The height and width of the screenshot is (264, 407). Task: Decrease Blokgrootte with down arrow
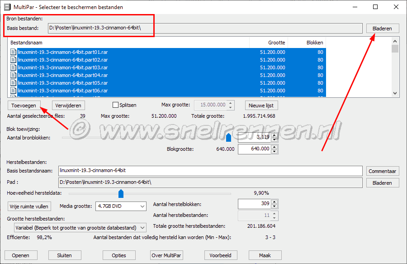(274, 152)
